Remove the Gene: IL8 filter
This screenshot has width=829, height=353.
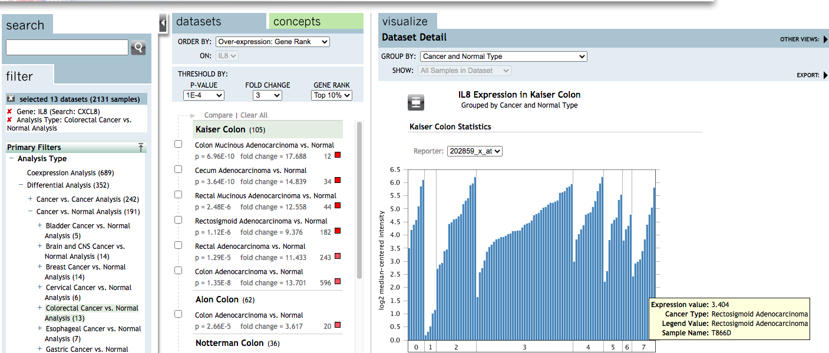pyautogui.click(x=9, y=112)
